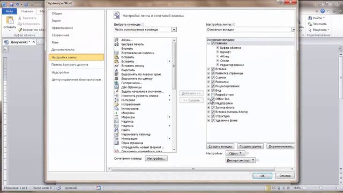The image size is (343, 193).
Task: Collapse the Главная tree node
Action: pos(208,43)
